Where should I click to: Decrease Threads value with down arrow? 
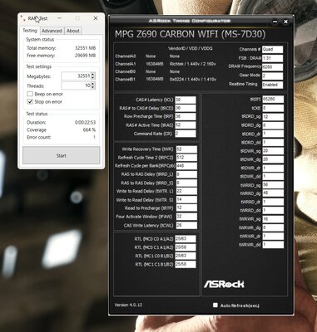pos(93,87)
